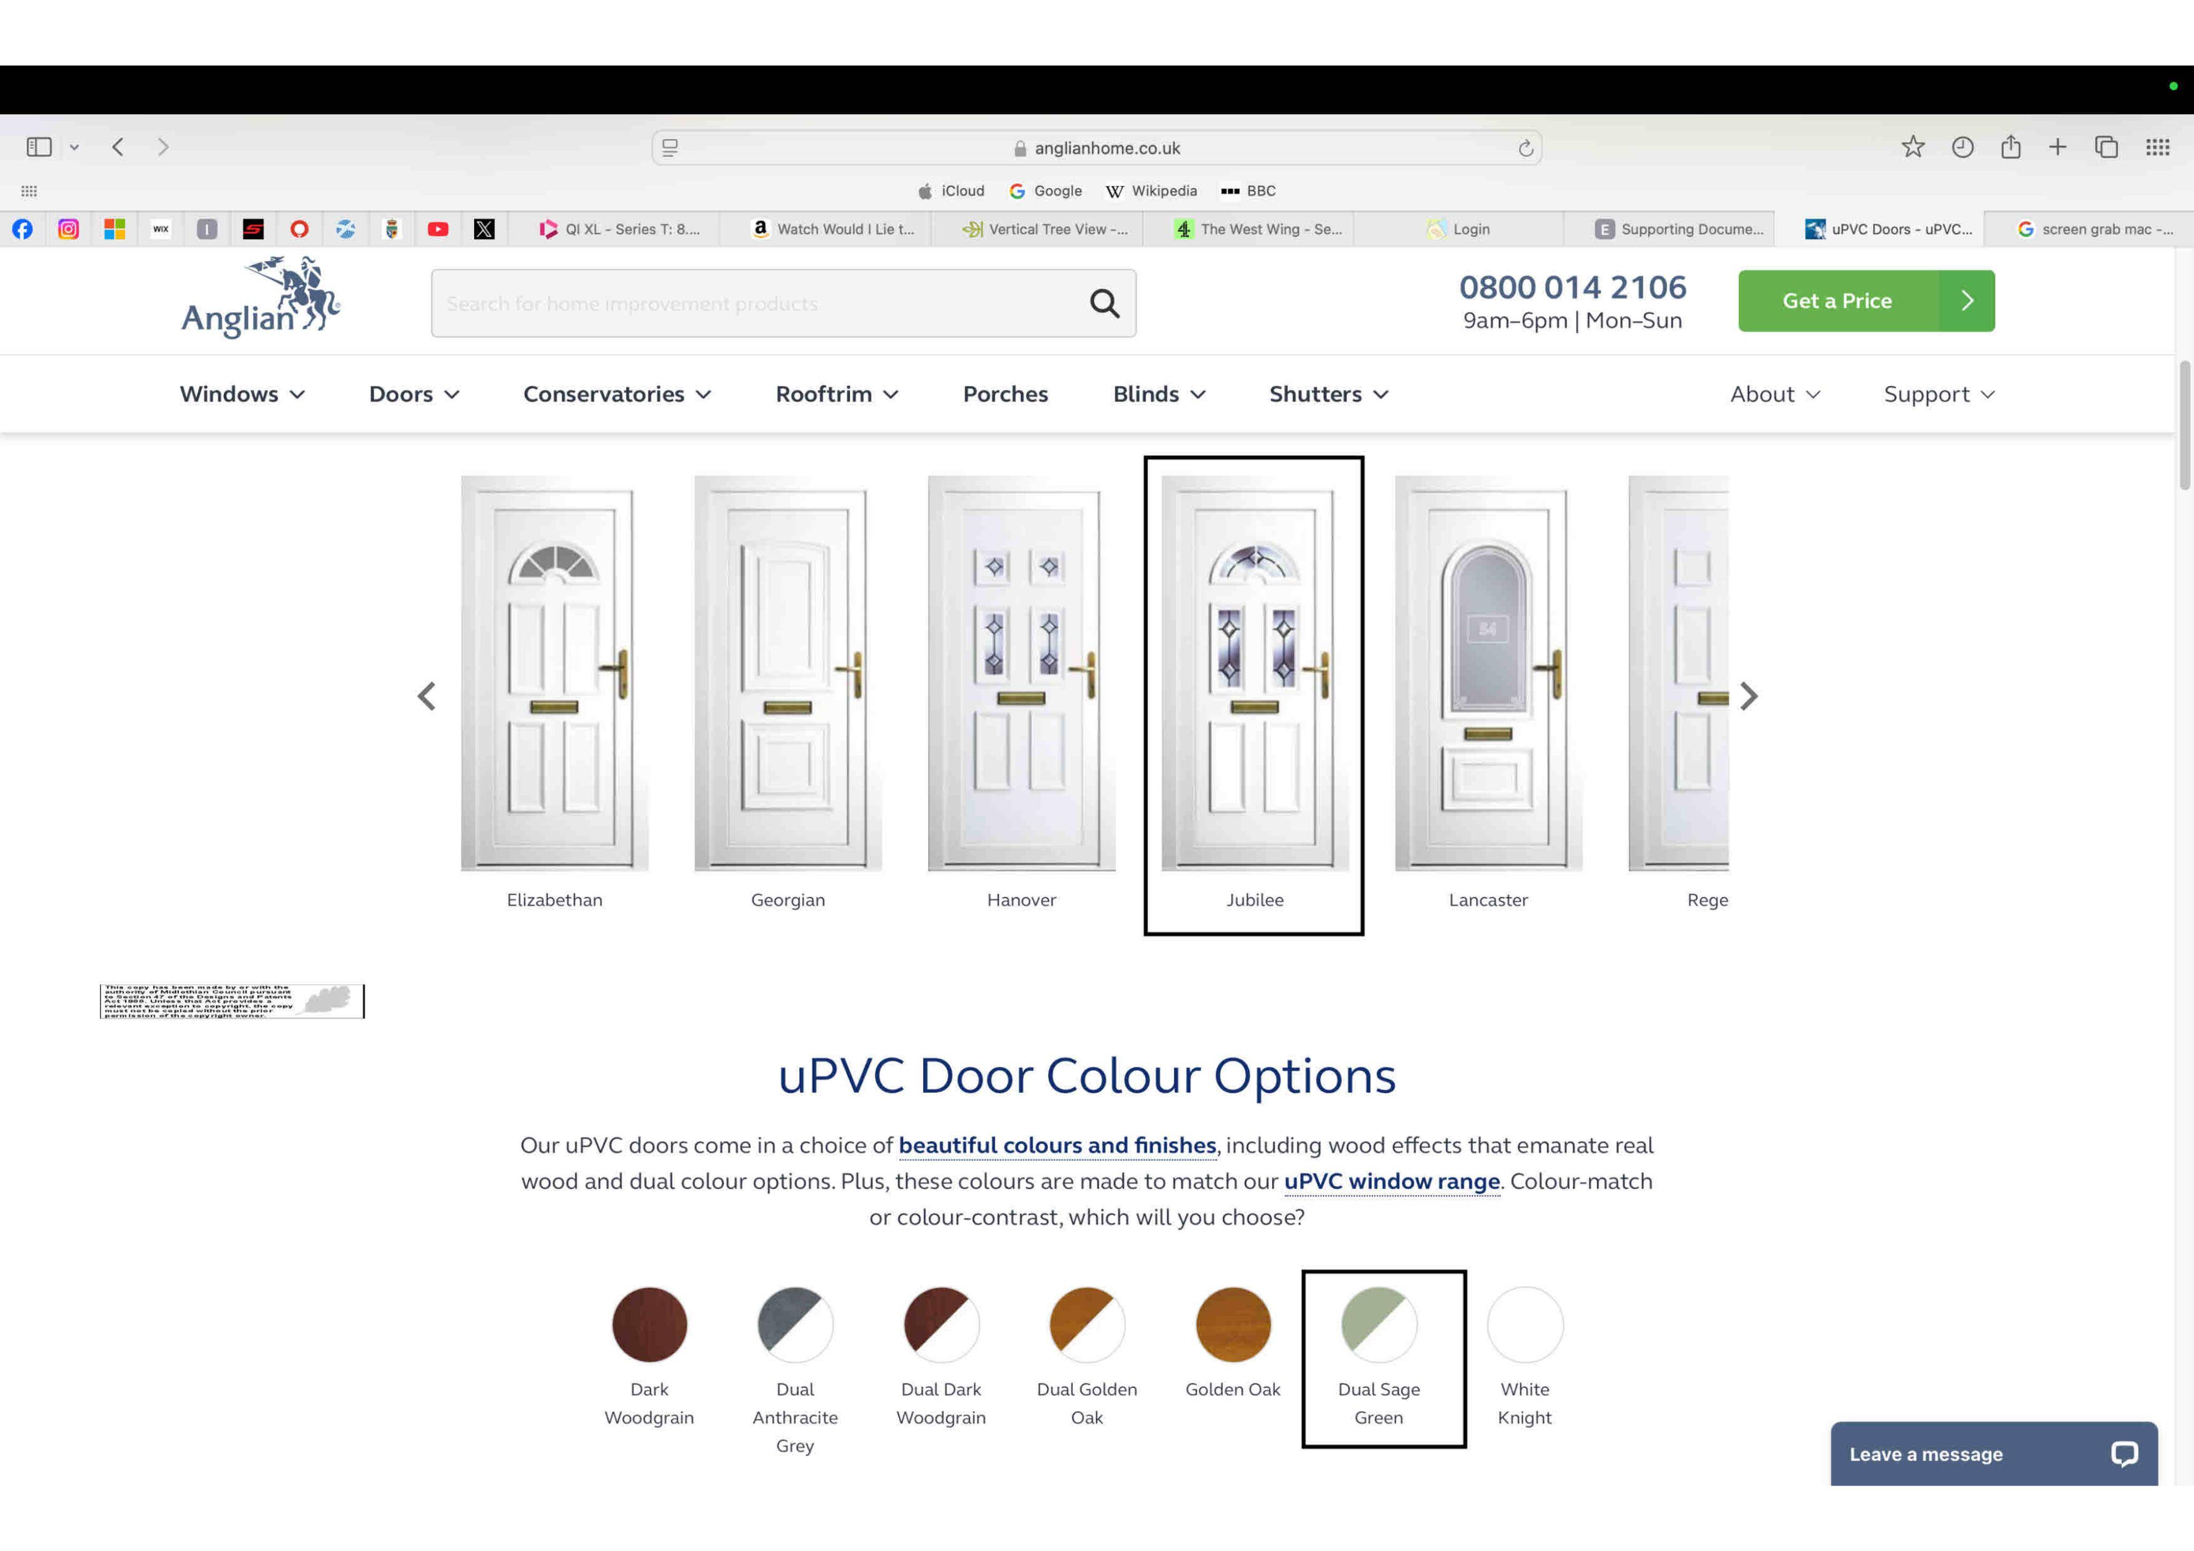The width and height of the screenshot is (2194, 1551).
Task: Open the start page grid icon at top right
Action: 2158,147
